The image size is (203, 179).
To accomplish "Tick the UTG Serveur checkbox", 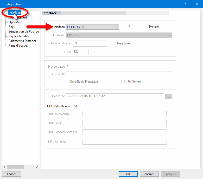I will [123, 81].
